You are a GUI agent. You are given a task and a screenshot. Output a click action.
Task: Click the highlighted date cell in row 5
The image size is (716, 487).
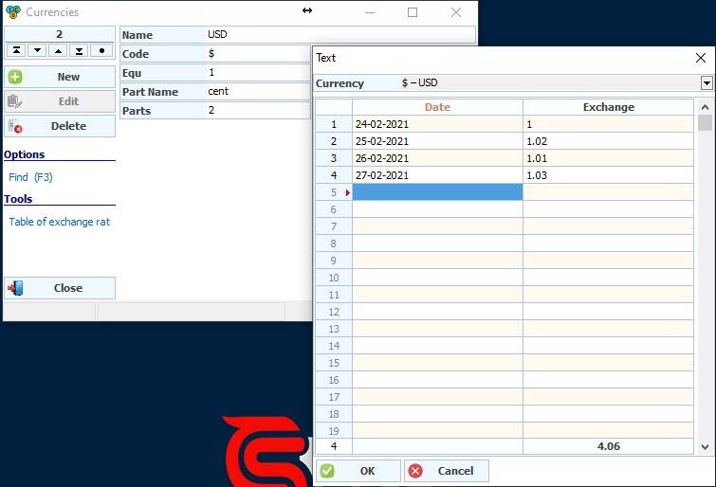[437, 192]
